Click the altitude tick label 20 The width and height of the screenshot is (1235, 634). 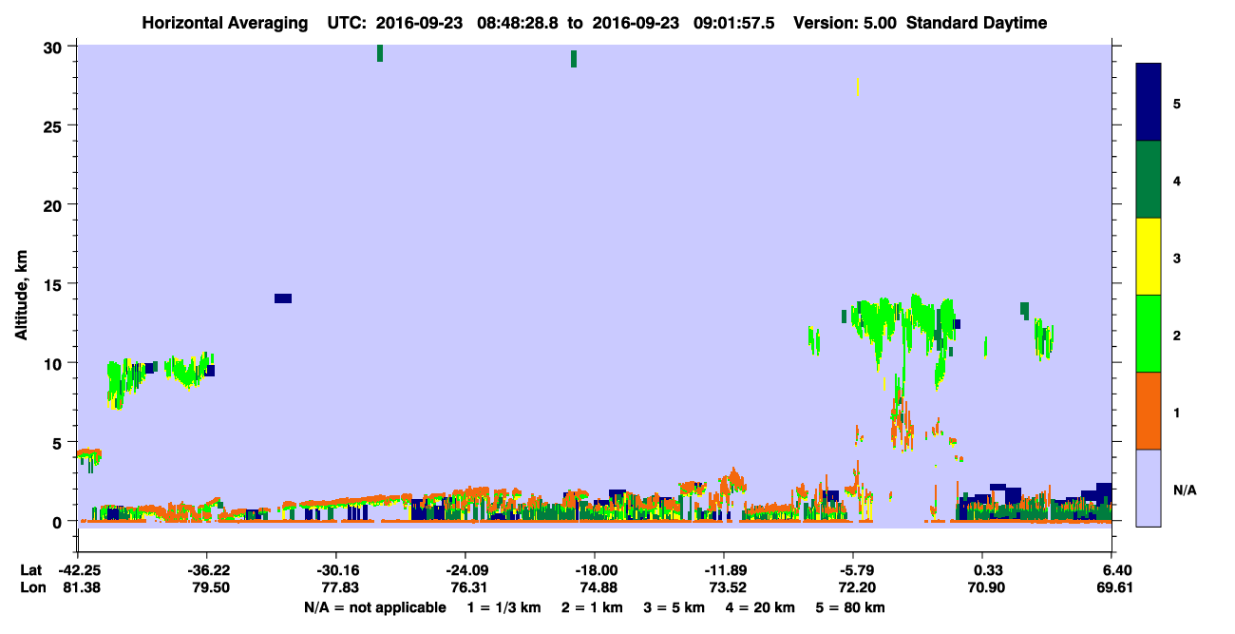click(x=54, y=204)
